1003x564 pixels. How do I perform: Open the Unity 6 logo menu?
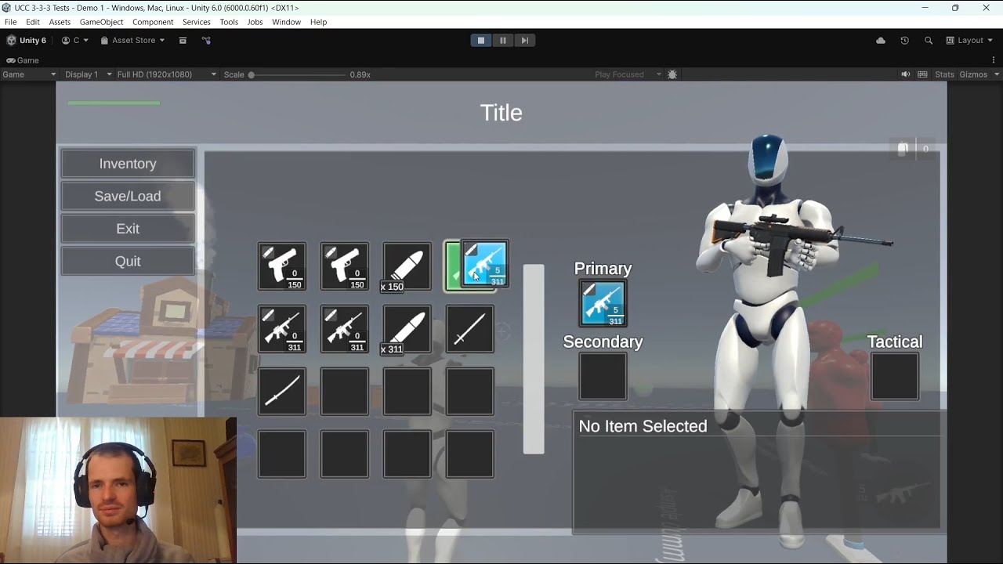click(27, 40)
